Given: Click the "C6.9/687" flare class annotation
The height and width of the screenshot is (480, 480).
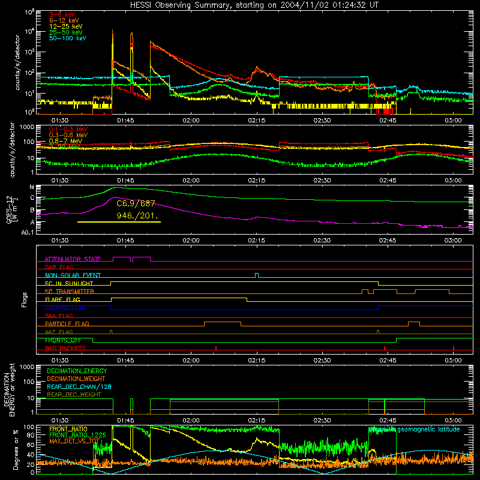Looking at the screenshot, I should (136, 203).
